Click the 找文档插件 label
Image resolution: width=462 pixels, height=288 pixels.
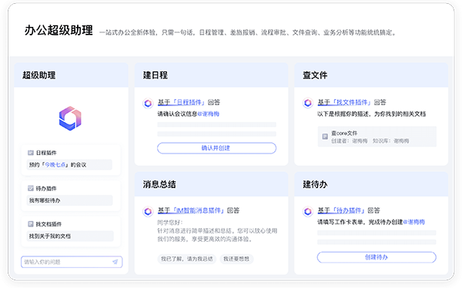point(49,224)
